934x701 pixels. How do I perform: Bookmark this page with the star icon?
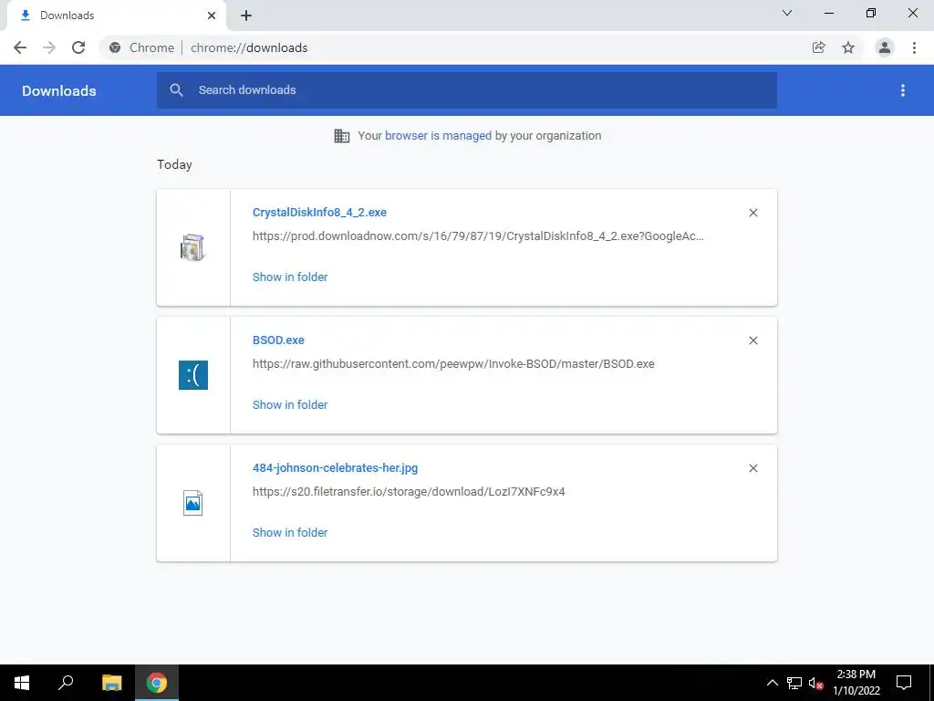coord(848,47)
